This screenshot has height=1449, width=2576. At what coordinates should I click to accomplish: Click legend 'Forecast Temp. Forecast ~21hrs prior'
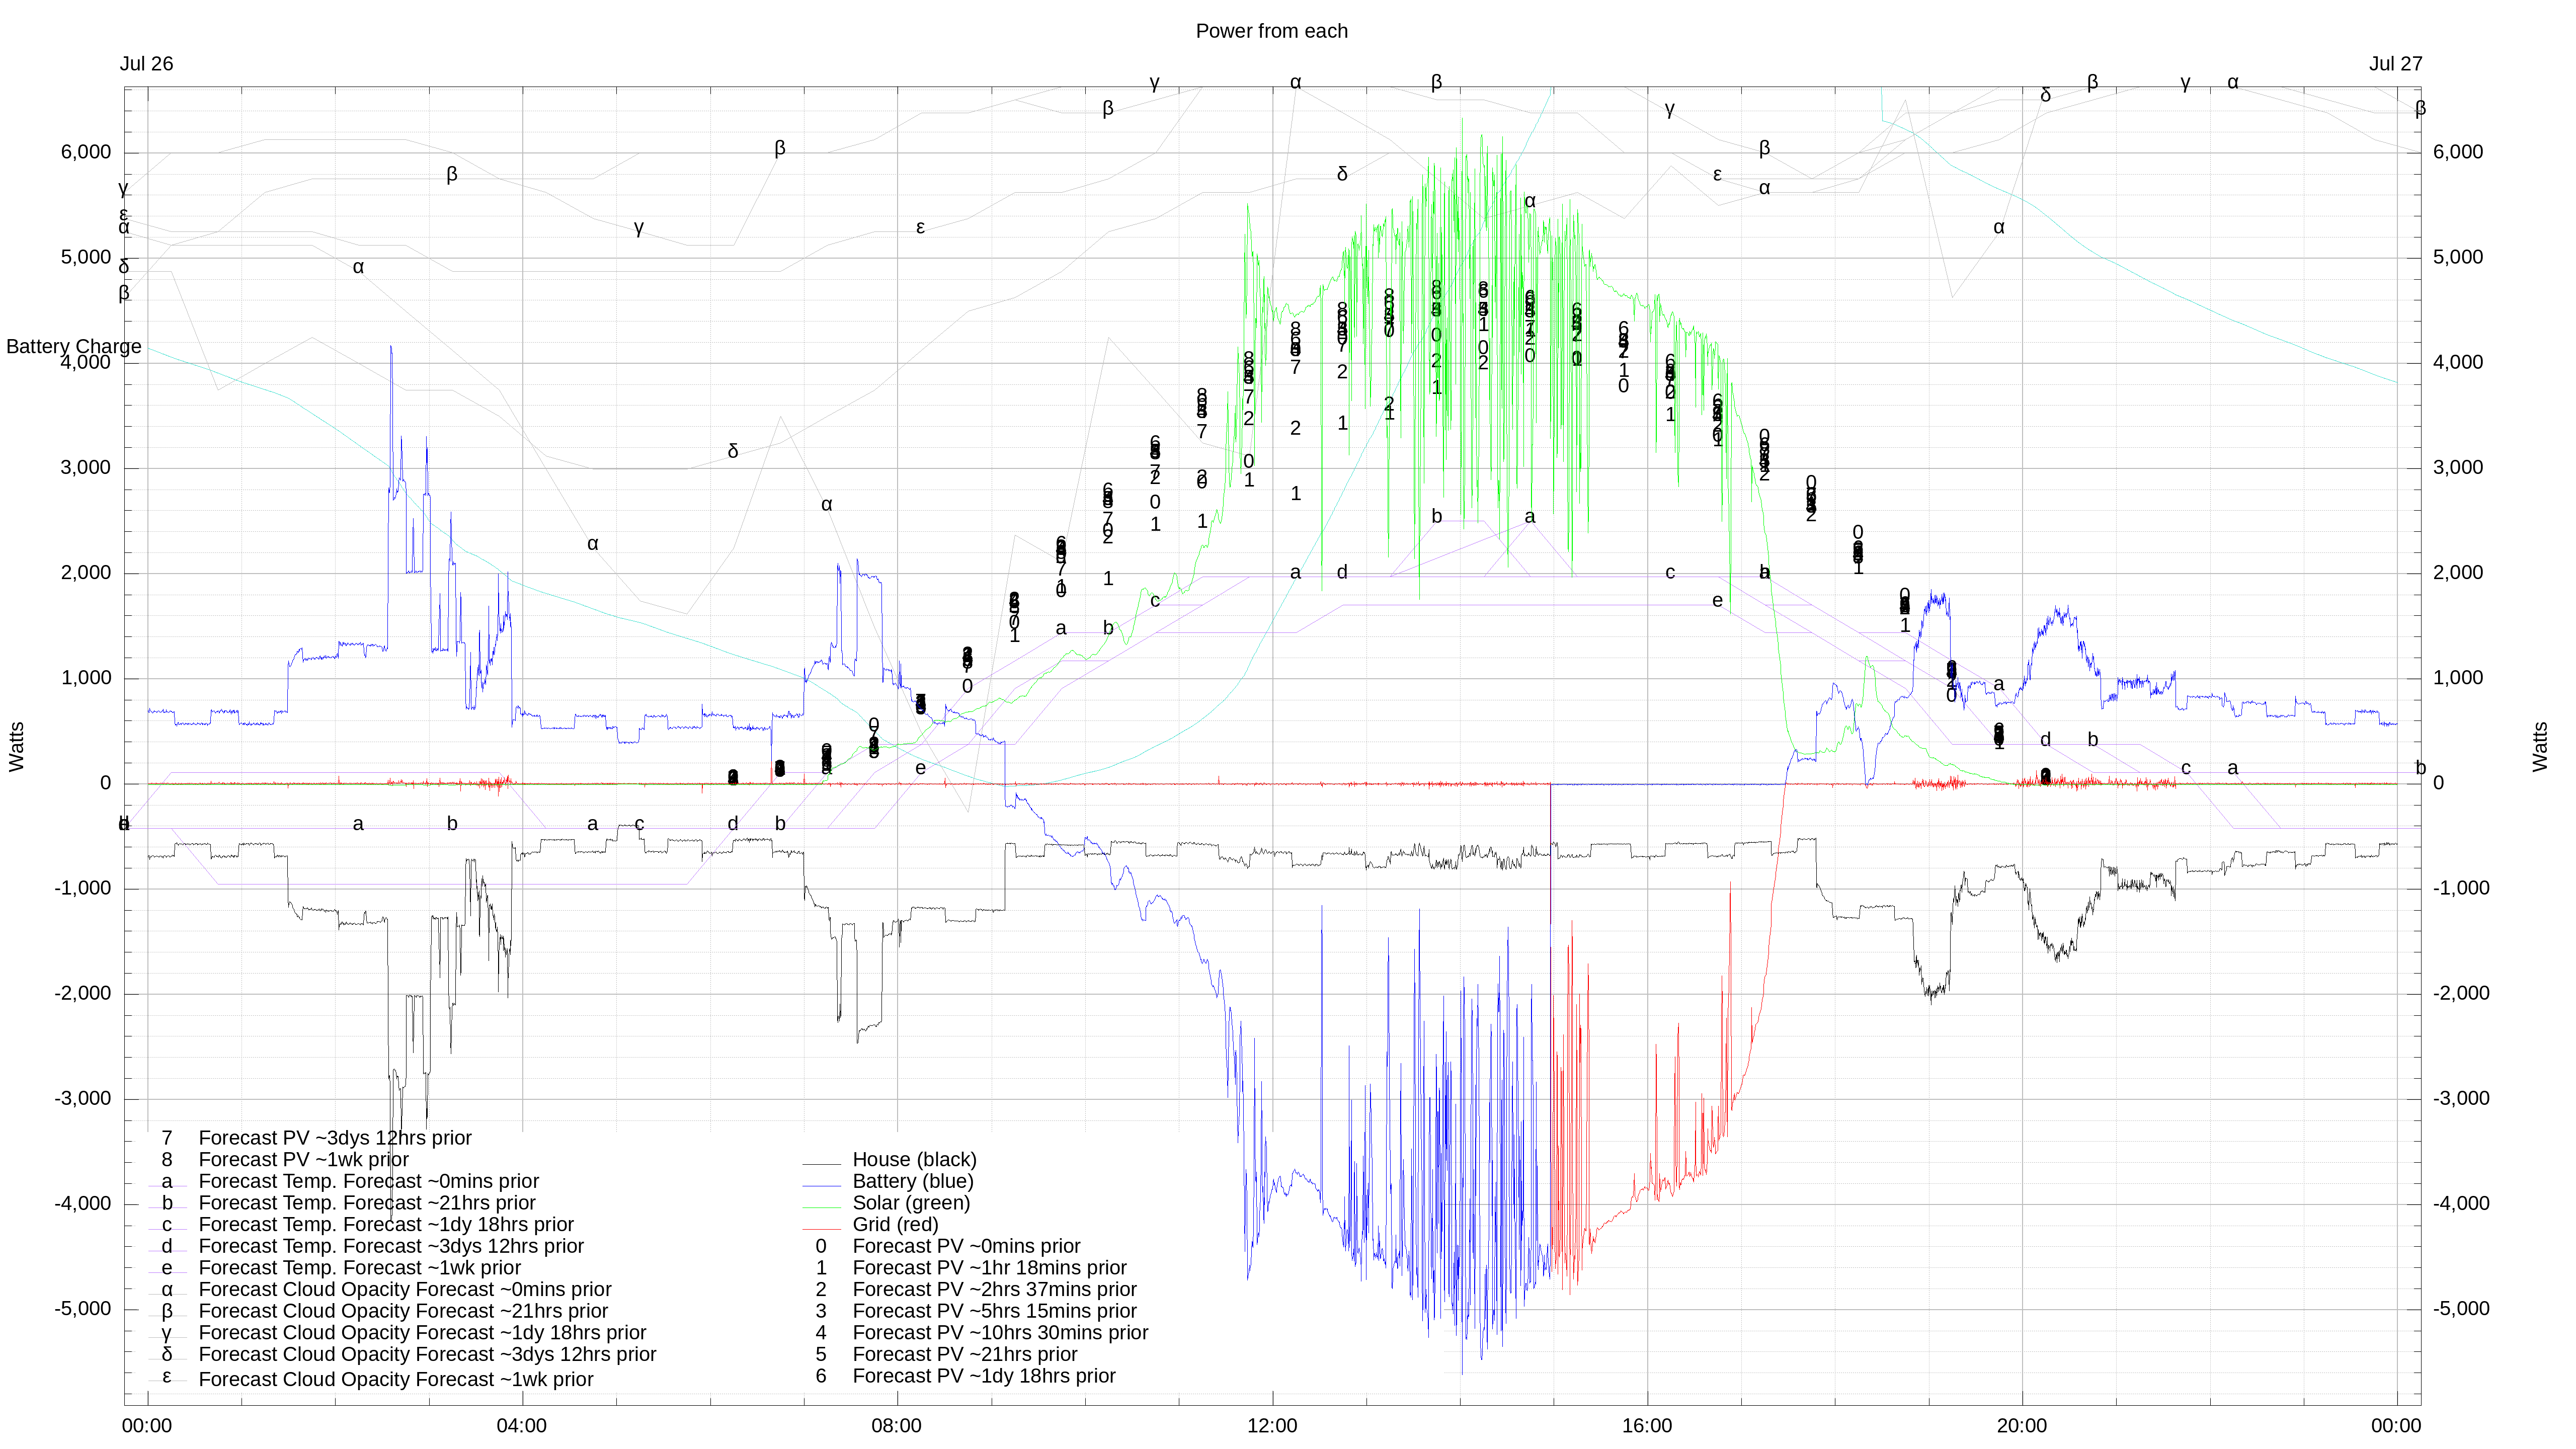(367, 1203)
